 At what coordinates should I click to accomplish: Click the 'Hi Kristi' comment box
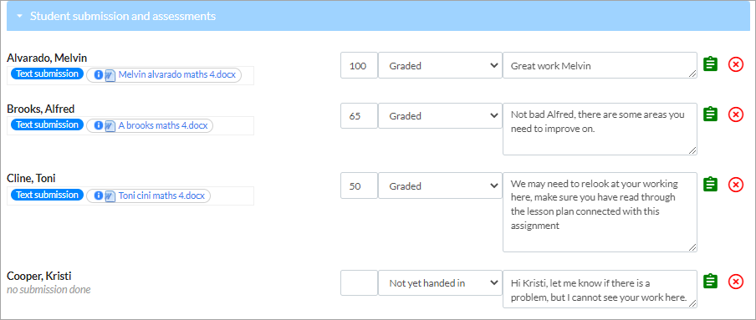(x=600, y=289)
